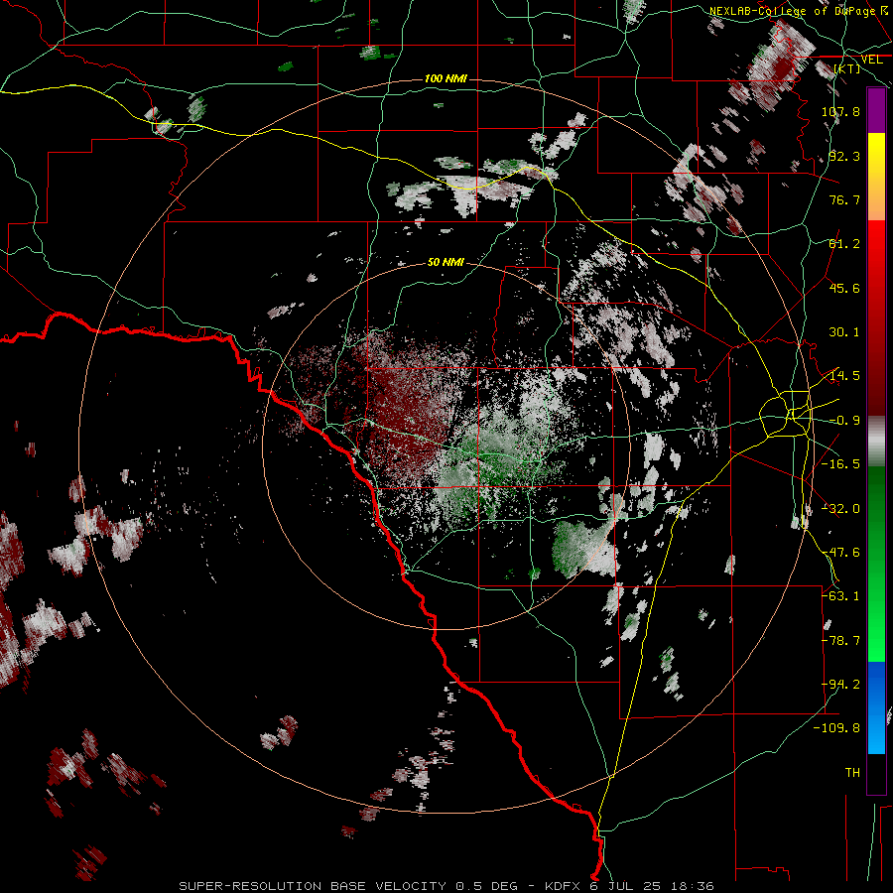Click the -0.9 velocity scale value
This screenshot has width=893, height=893.
[x=844, y=421]
